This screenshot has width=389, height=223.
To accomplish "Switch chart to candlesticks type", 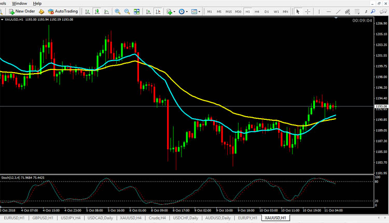I will coord(97,11).
